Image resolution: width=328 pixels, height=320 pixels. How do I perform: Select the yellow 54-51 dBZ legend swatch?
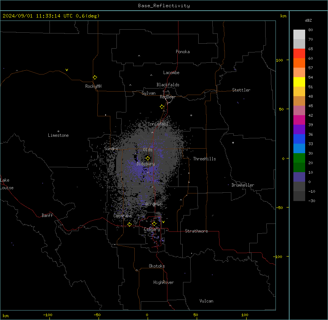pyautogui.click(x=299, y=82)
